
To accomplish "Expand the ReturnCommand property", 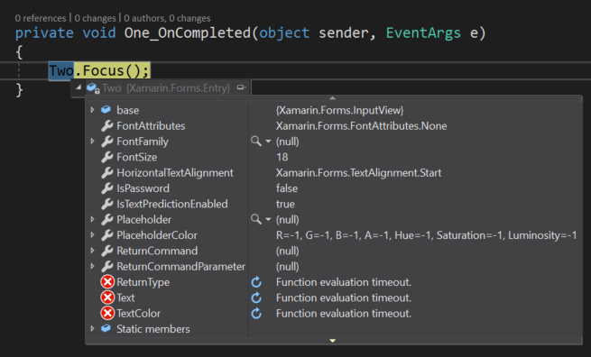I will click(92, 251).
